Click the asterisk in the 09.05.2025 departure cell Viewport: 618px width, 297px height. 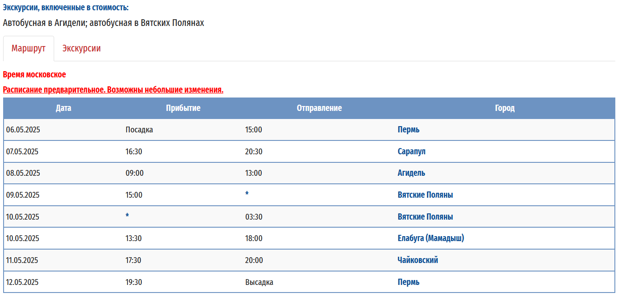point(247,194)
